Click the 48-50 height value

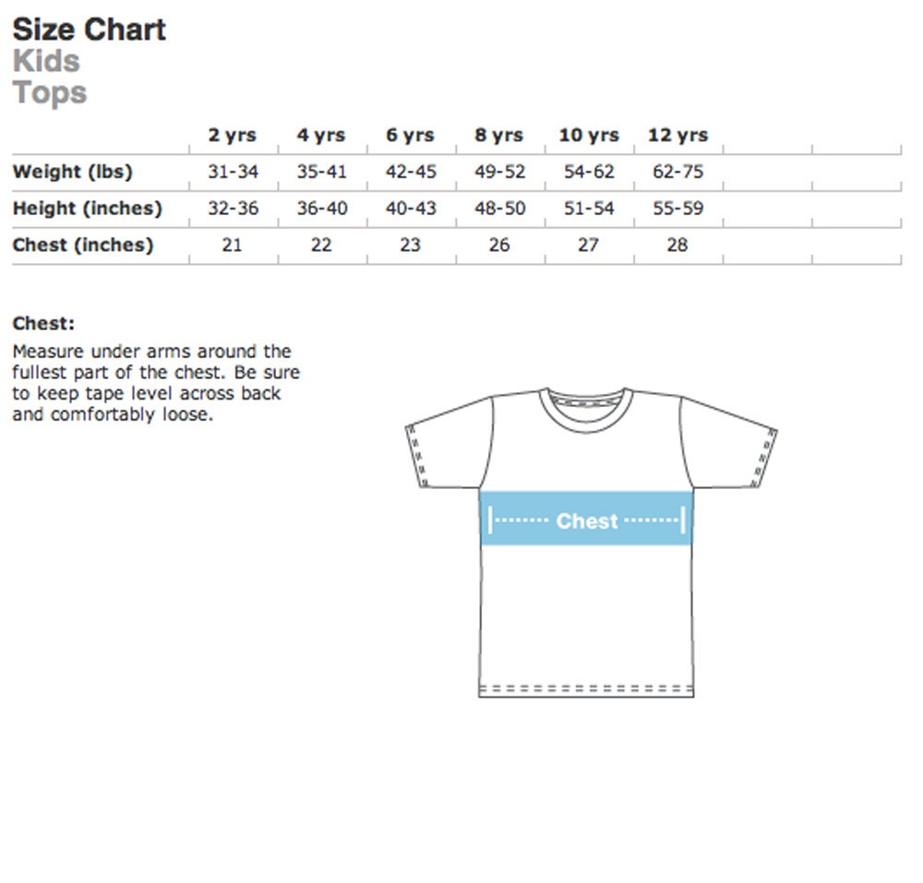(499, 209)
